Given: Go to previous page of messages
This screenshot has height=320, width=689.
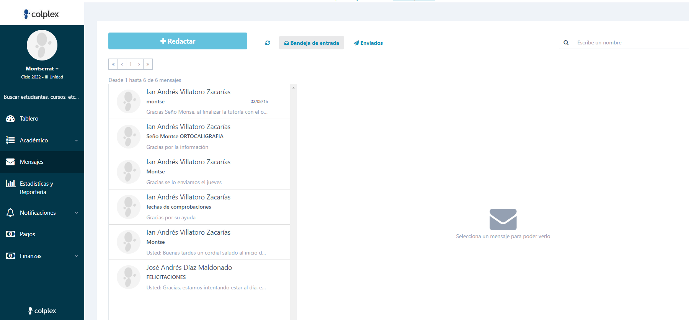Looking at the screenshot, I should coord(122,64).
